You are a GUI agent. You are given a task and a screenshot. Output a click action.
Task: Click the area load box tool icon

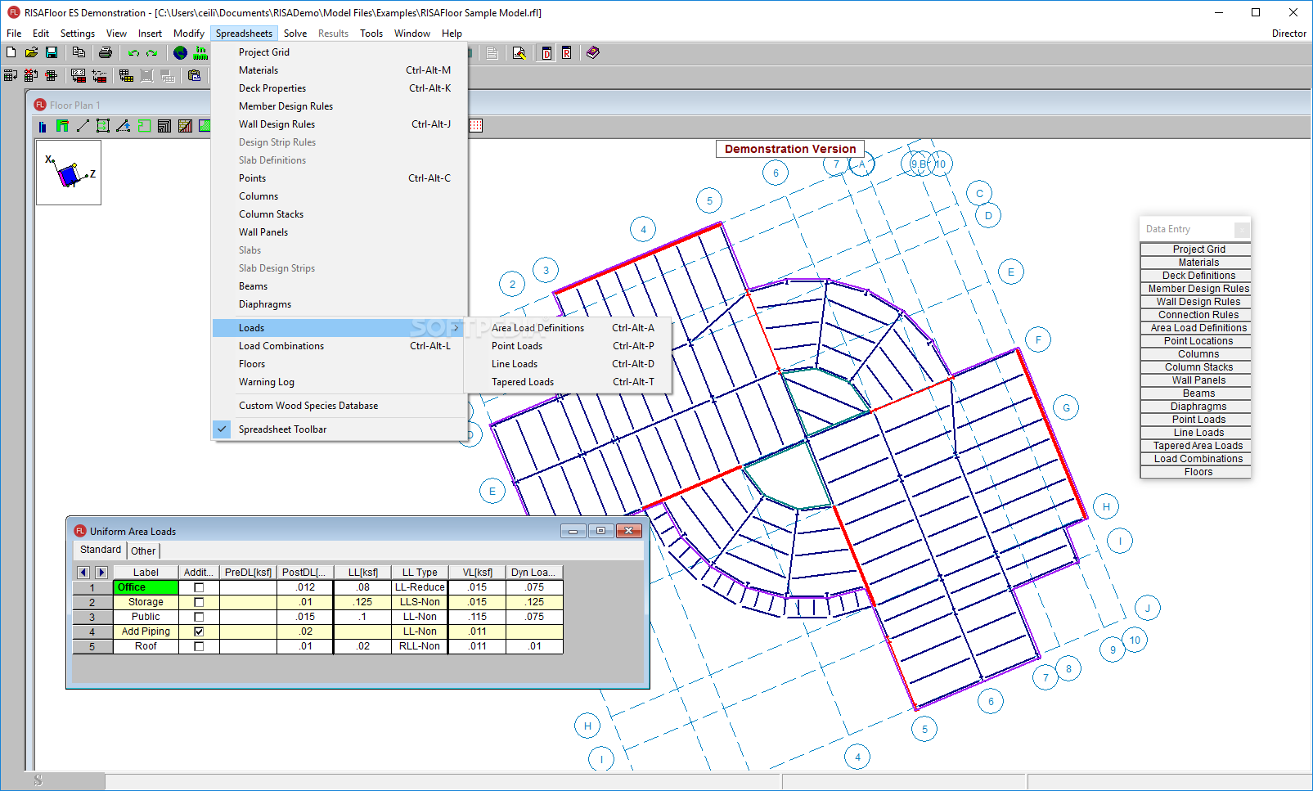pyautogui.click(x=103, y=126)
